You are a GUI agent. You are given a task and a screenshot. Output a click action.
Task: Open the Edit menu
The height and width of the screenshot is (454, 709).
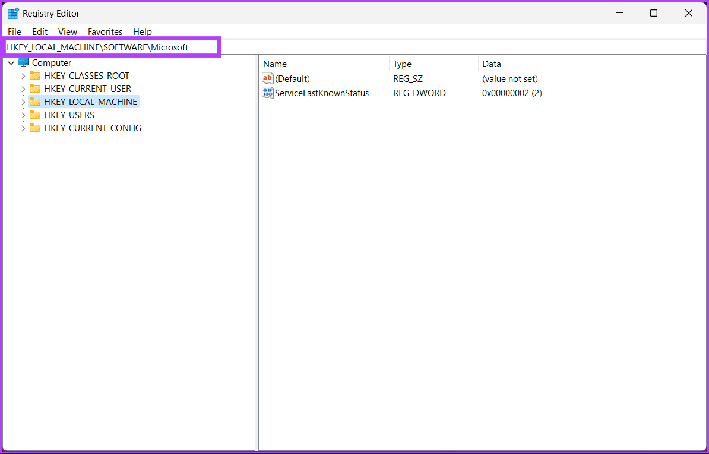coord(40,31)
